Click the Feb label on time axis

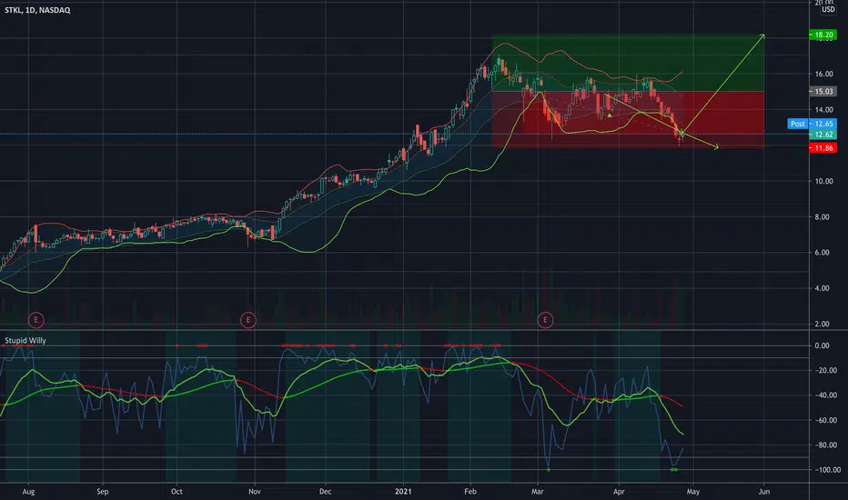(x=470, y=491)
